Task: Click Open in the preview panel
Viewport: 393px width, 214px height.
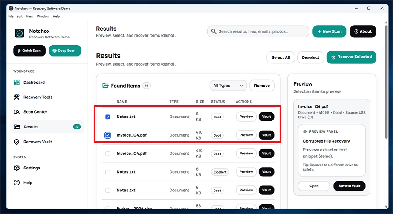Action: click(314, 186)
